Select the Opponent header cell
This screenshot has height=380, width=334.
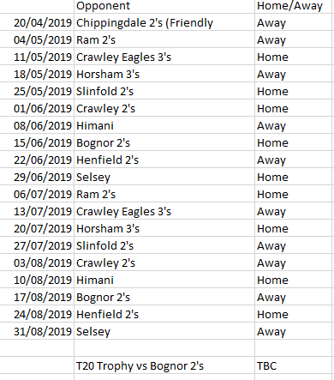[164, 6]
